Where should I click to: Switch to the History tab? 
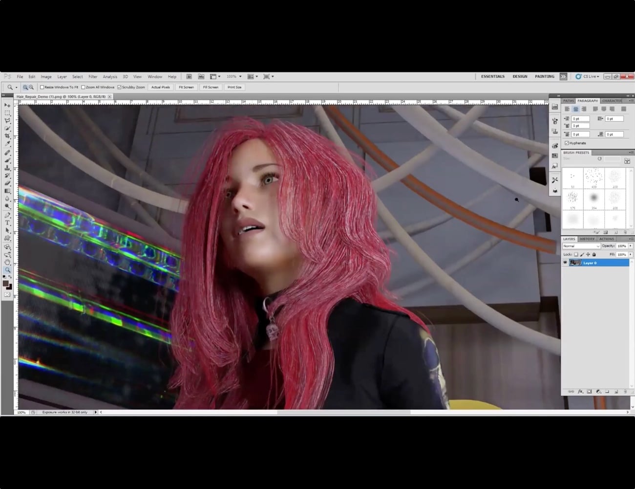587,239
